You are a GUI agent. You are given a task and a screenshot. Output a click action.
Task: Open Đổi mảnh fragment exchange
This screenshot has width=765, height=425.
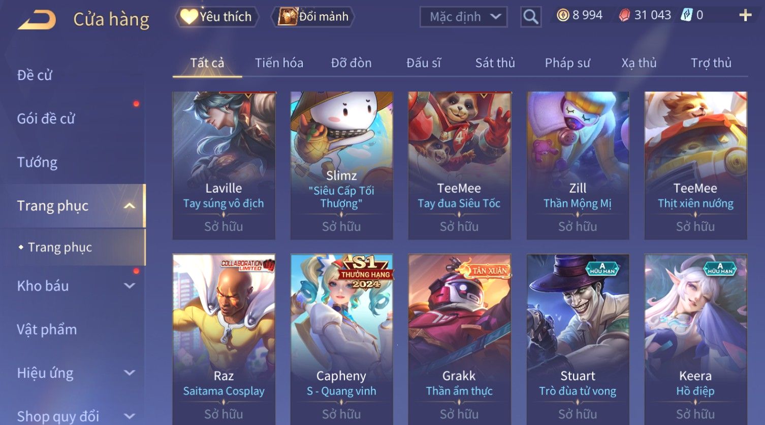[x=313, y=17]
